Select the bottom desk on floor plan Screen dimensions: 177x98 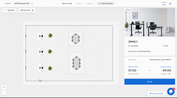click(40, 68)
